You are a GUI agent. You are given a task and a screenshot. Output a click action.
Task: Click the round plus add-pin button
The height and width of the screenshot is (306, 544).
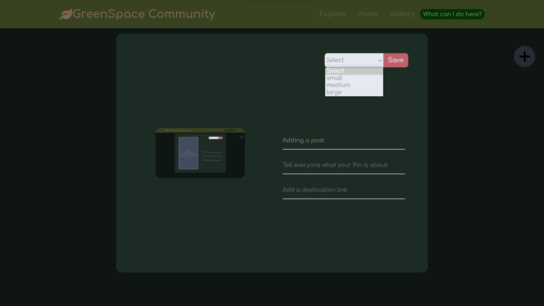click(x=524, y=57)
